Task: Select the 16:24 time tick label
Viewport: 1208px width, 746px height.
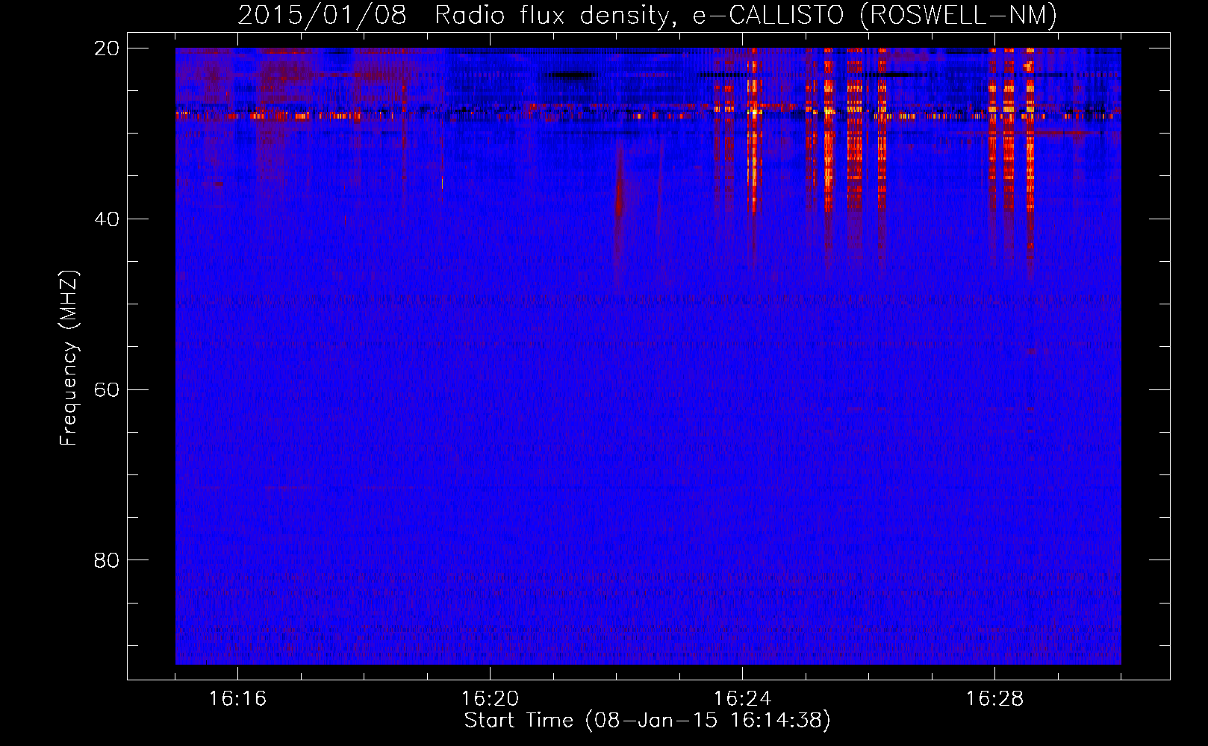Action: pyautogui.click(x=742, y=699)
